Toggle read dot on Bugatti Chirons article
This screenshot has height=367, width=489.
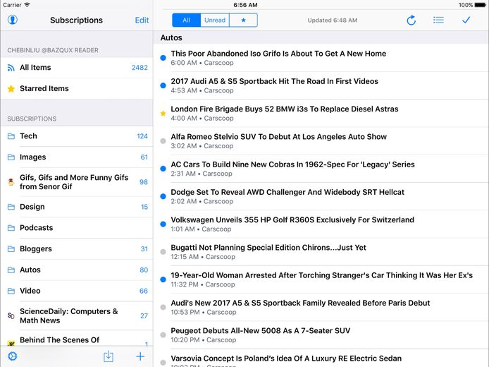pyautogui.click(x=163, y=252)
